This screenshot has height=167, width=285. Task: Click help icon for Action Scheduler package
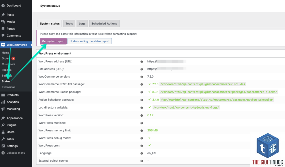click(x=142, y=100)
